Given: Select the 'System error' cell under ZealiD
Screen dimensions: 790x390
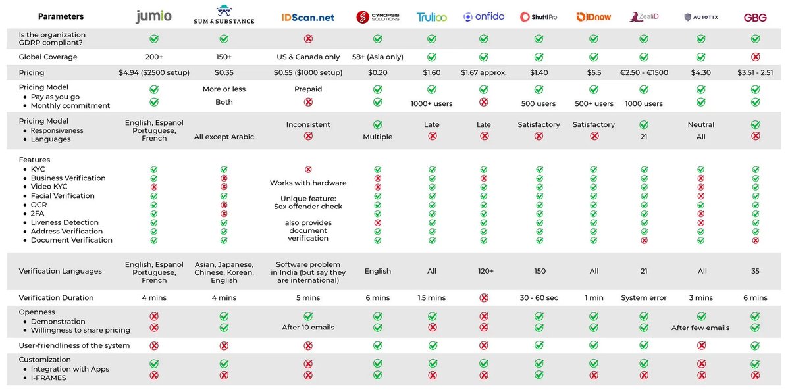Looking at the screenshot, I should 644,298.
